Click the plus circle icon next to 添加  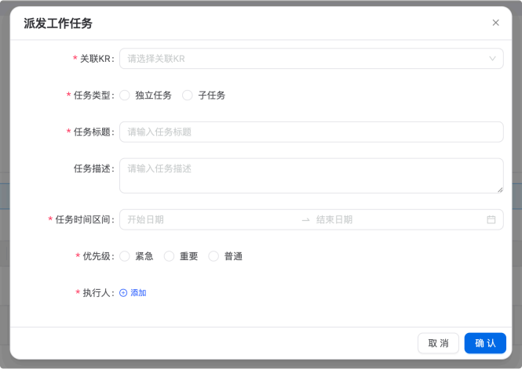tap(123, 293)
